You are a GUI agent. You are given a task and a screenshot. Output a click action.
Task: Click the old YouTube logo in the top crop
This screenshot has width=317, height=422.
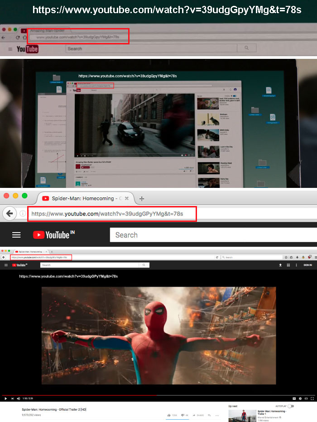point(28,49)
